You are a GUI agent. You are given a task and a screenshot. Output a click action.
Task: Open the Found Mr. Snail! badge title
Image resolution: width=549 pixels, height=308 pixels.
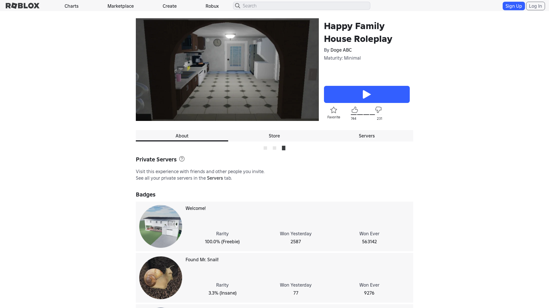tap(202, 260)
